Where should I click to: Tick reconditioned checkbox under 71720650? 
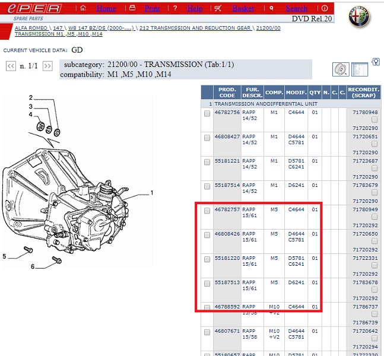(x=374, y=241)
